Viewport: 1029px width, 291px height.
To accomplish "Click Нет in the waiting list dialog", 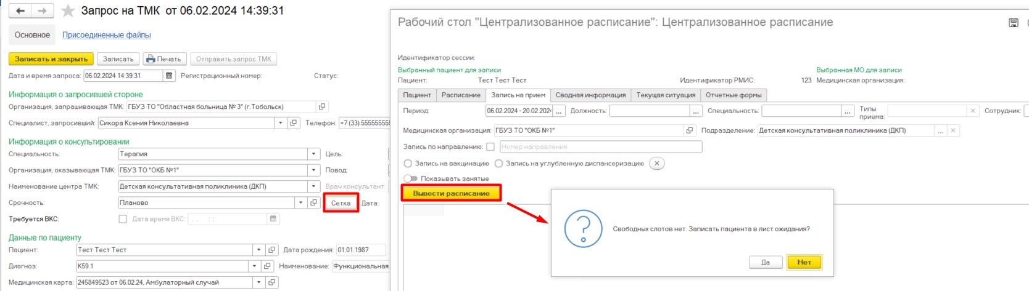I will [x=804, y=262].
